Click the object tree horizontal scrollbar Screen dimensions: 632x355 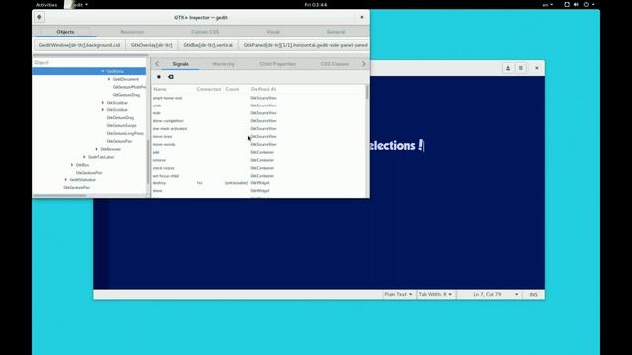coord(59,196)
